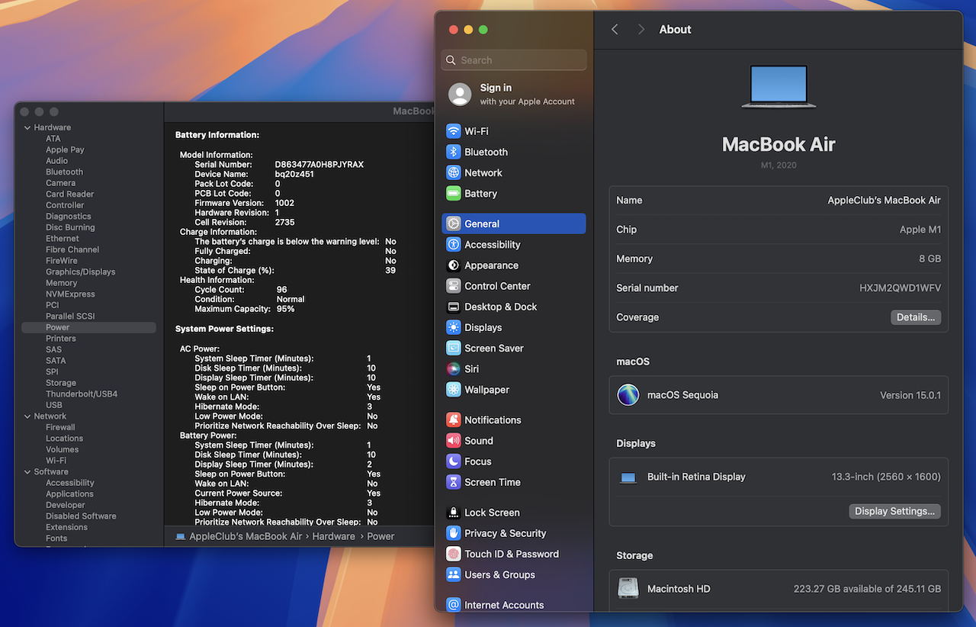Image resolution: width=976 pixels, height=627 pixels.
Task: Select Bluetooth in System Information Hardware list
Action: tap(64, 172)
